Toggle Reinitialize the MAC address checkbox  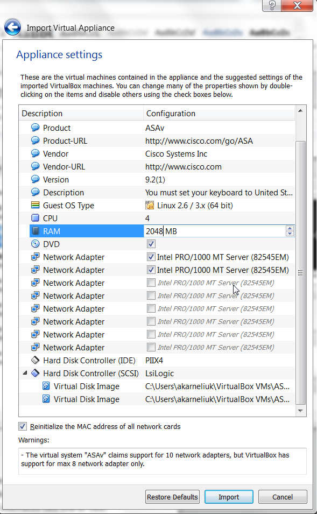22,426
